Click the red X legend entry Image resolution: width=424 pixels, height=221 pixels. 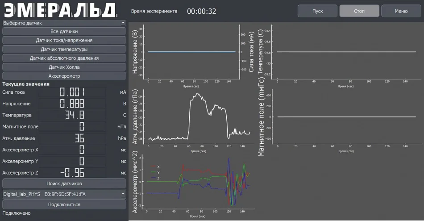coord(155,167)
